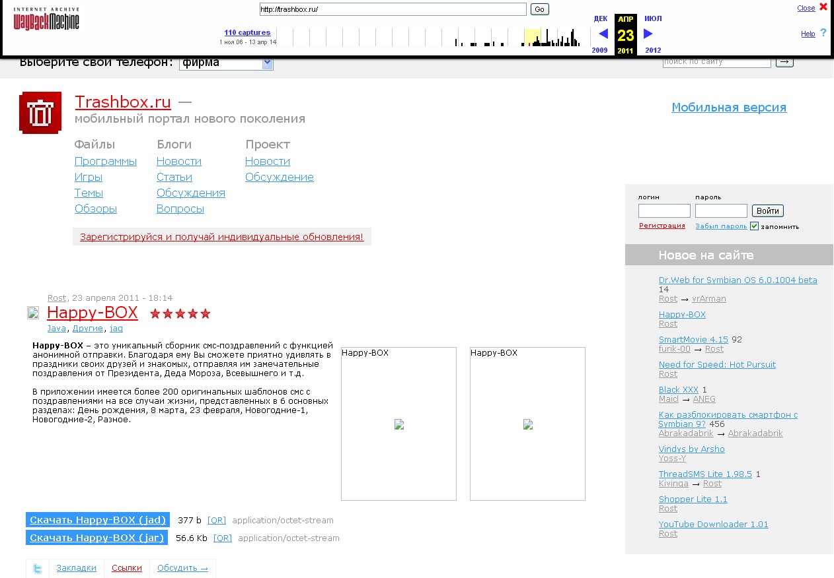Go to next capture with right arrow

tap(648, 34)
